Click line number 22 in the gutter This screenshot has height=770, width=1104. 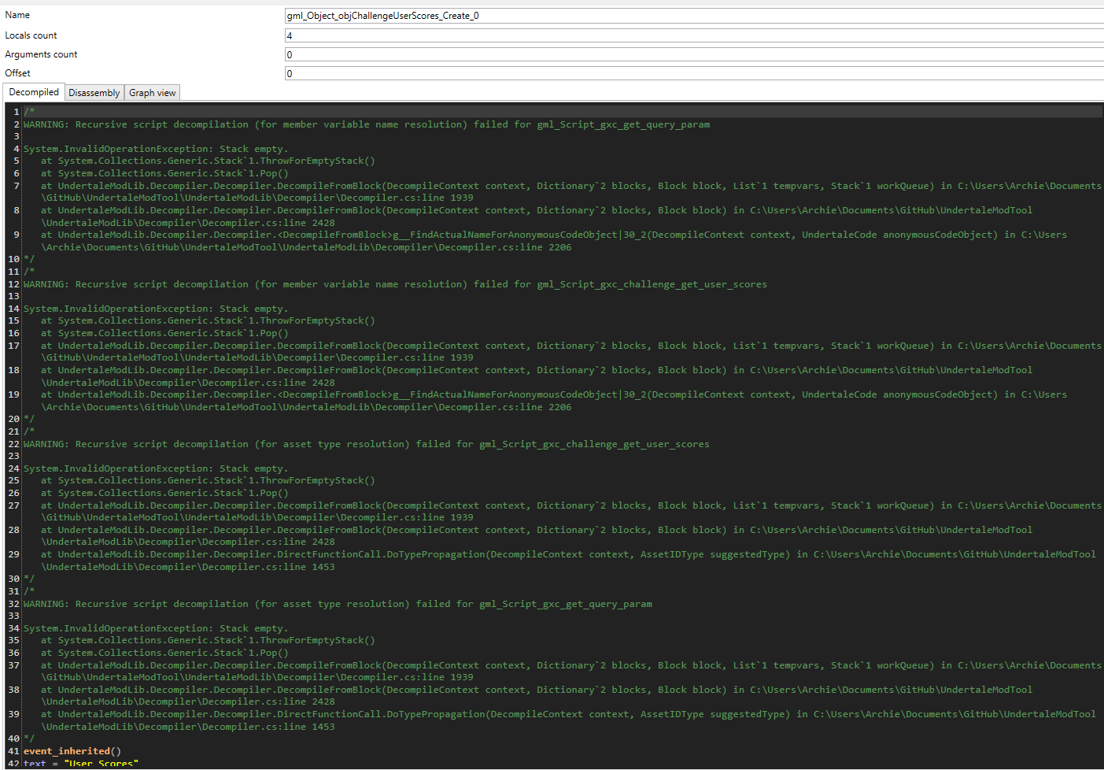[13, 443]
